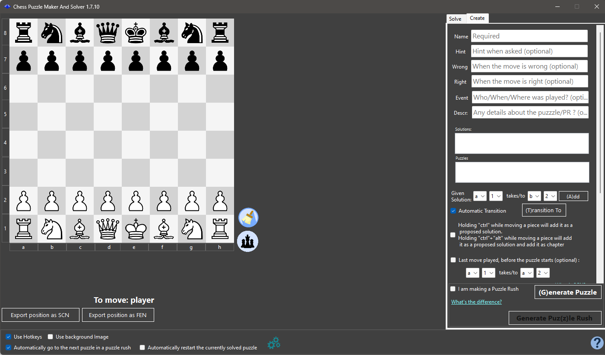Viewport: 605px width, 355px height.
Task: Click the Create panel vertical scrollbar
Action: pyautogui.click(x=599, y=112)
